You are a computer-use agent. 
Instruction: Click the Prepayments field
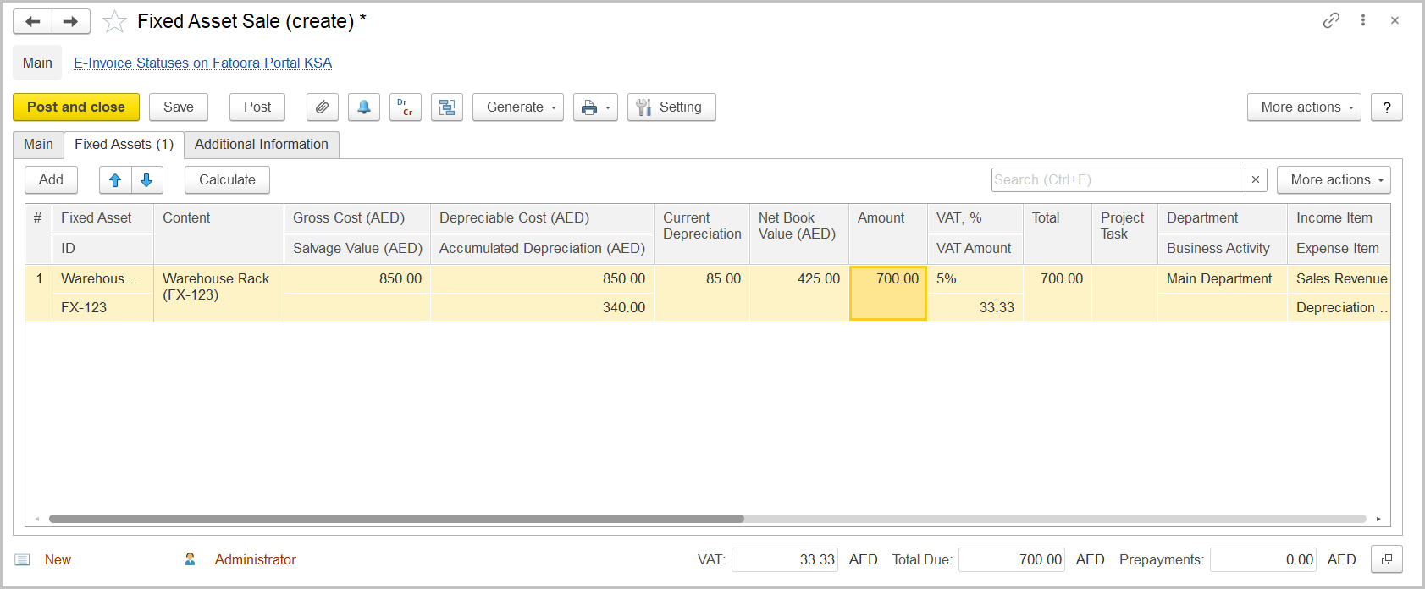(x=1263, y=559)
